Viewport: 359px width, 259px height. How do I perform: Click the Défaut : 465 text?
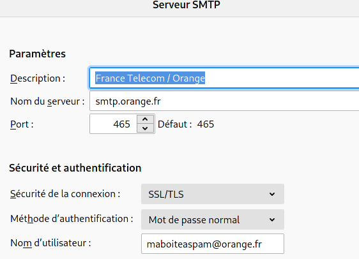coord(186,124)
